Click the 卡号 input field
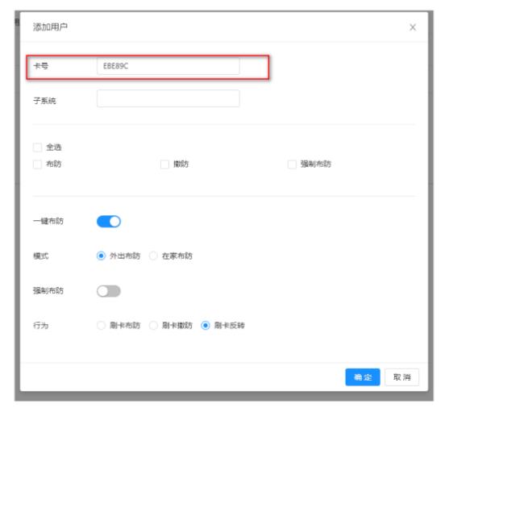The height and width of the screenshot is (516, 520). 168,66
